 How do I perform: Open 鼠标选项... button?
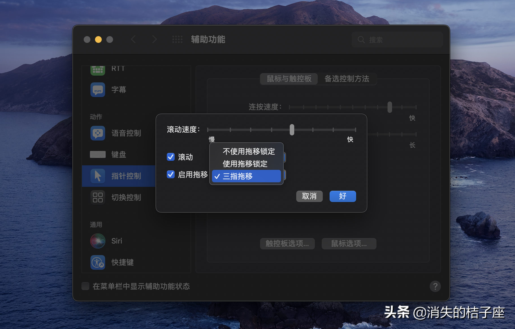pyautogui.click(x=349, y=244)
